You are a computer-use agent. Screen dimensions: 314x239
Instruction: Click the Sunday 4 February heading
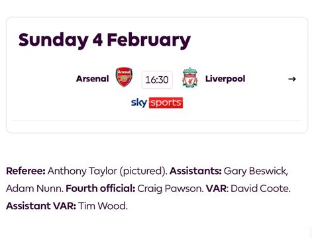tap(105, 40)
